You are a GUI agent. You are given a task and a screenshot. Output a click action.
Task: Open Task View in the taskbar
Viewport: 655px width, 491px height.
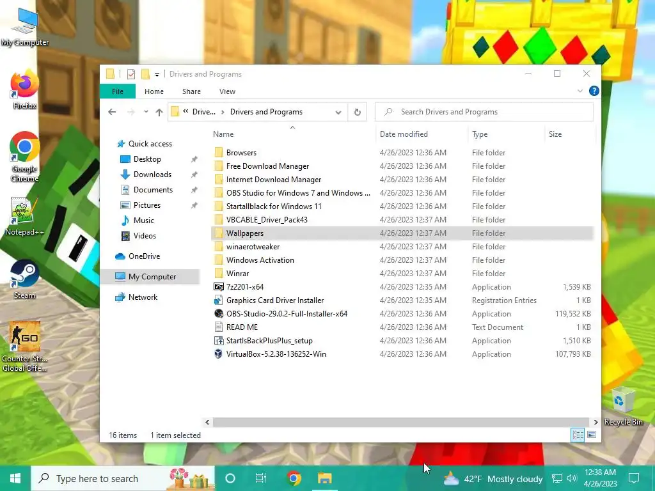tap(261, 478)
